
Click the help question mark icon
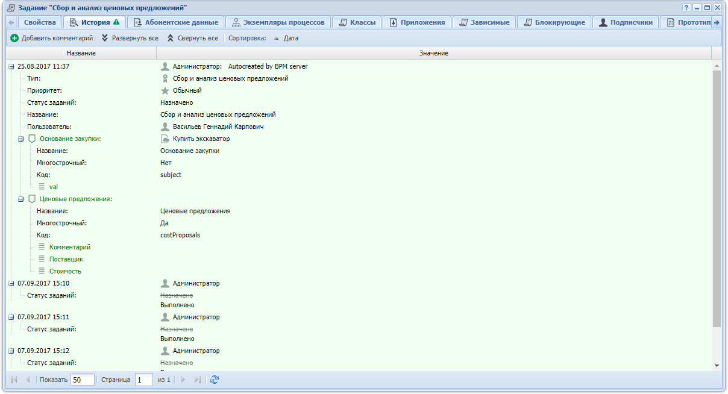(x=686, y=8)
